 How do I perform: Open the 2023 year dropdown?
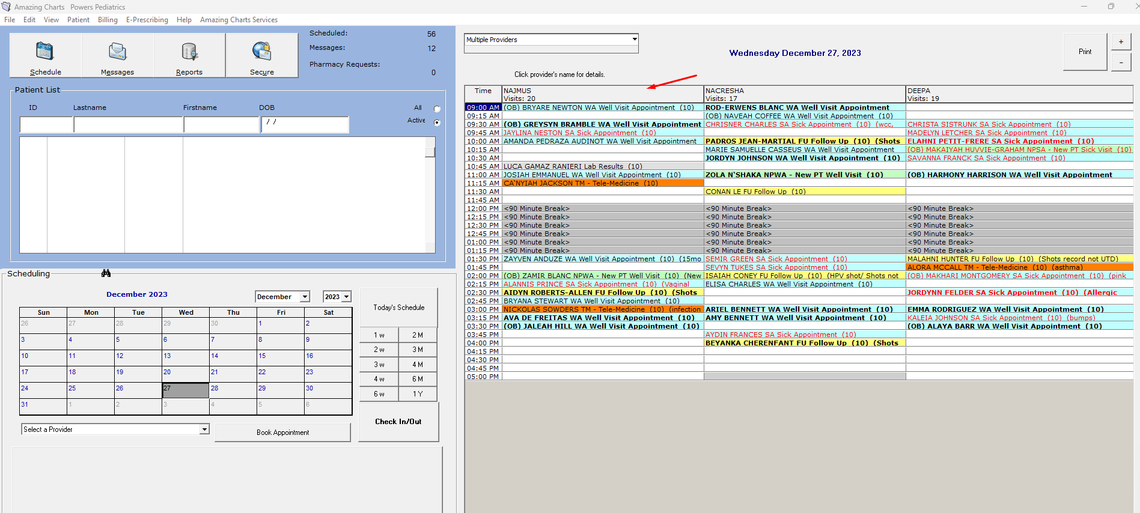pyautogui.click(x=346, y=297)
